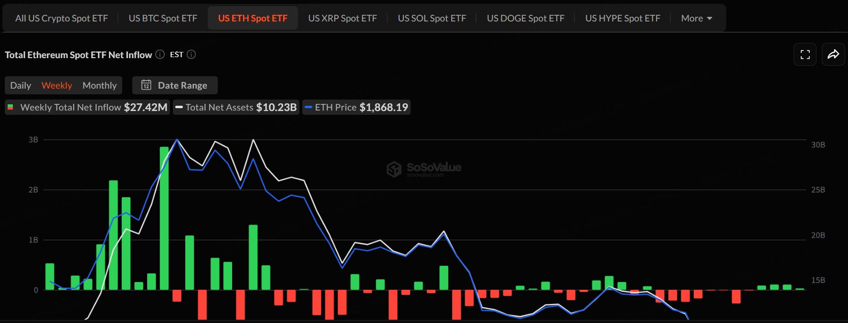
Task: Go to US HYPE Spot ETF tab
Action: (623, 18)
